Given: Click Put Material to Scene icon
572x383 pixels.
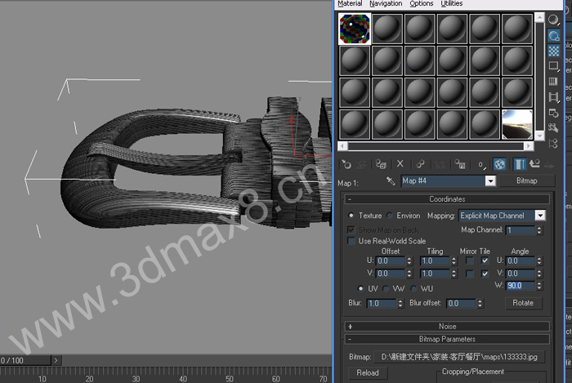Looking at the screenshot, I should click(361, 165).
